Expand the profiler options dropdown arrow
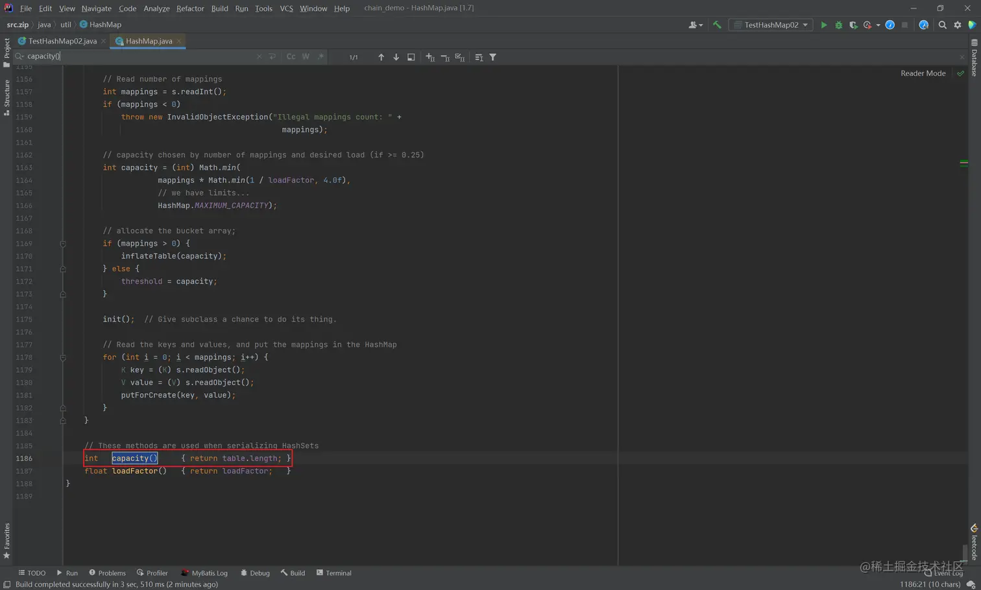 pos(878,25)
